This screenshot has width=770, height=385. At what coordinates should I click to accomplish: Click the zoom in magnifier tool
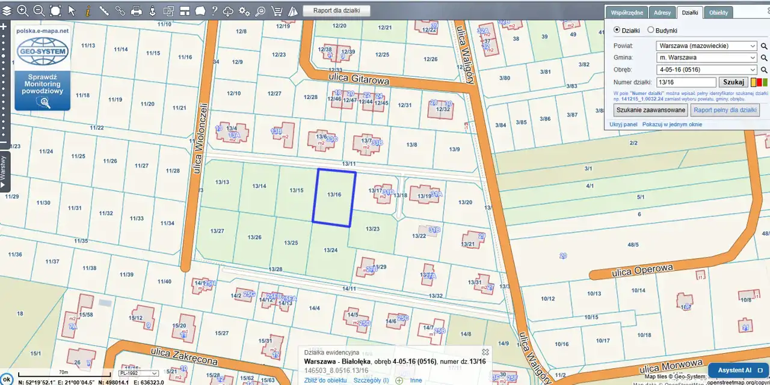tap(23, 11)
